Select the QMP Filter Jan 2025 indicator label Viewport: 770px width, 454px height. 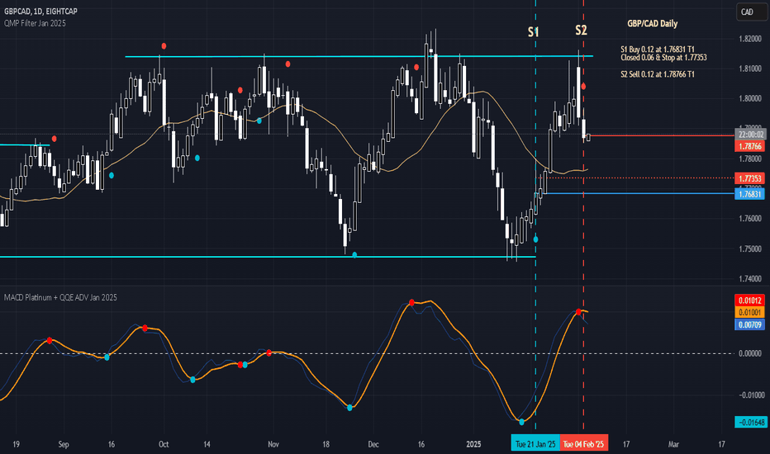click(35, 23)
